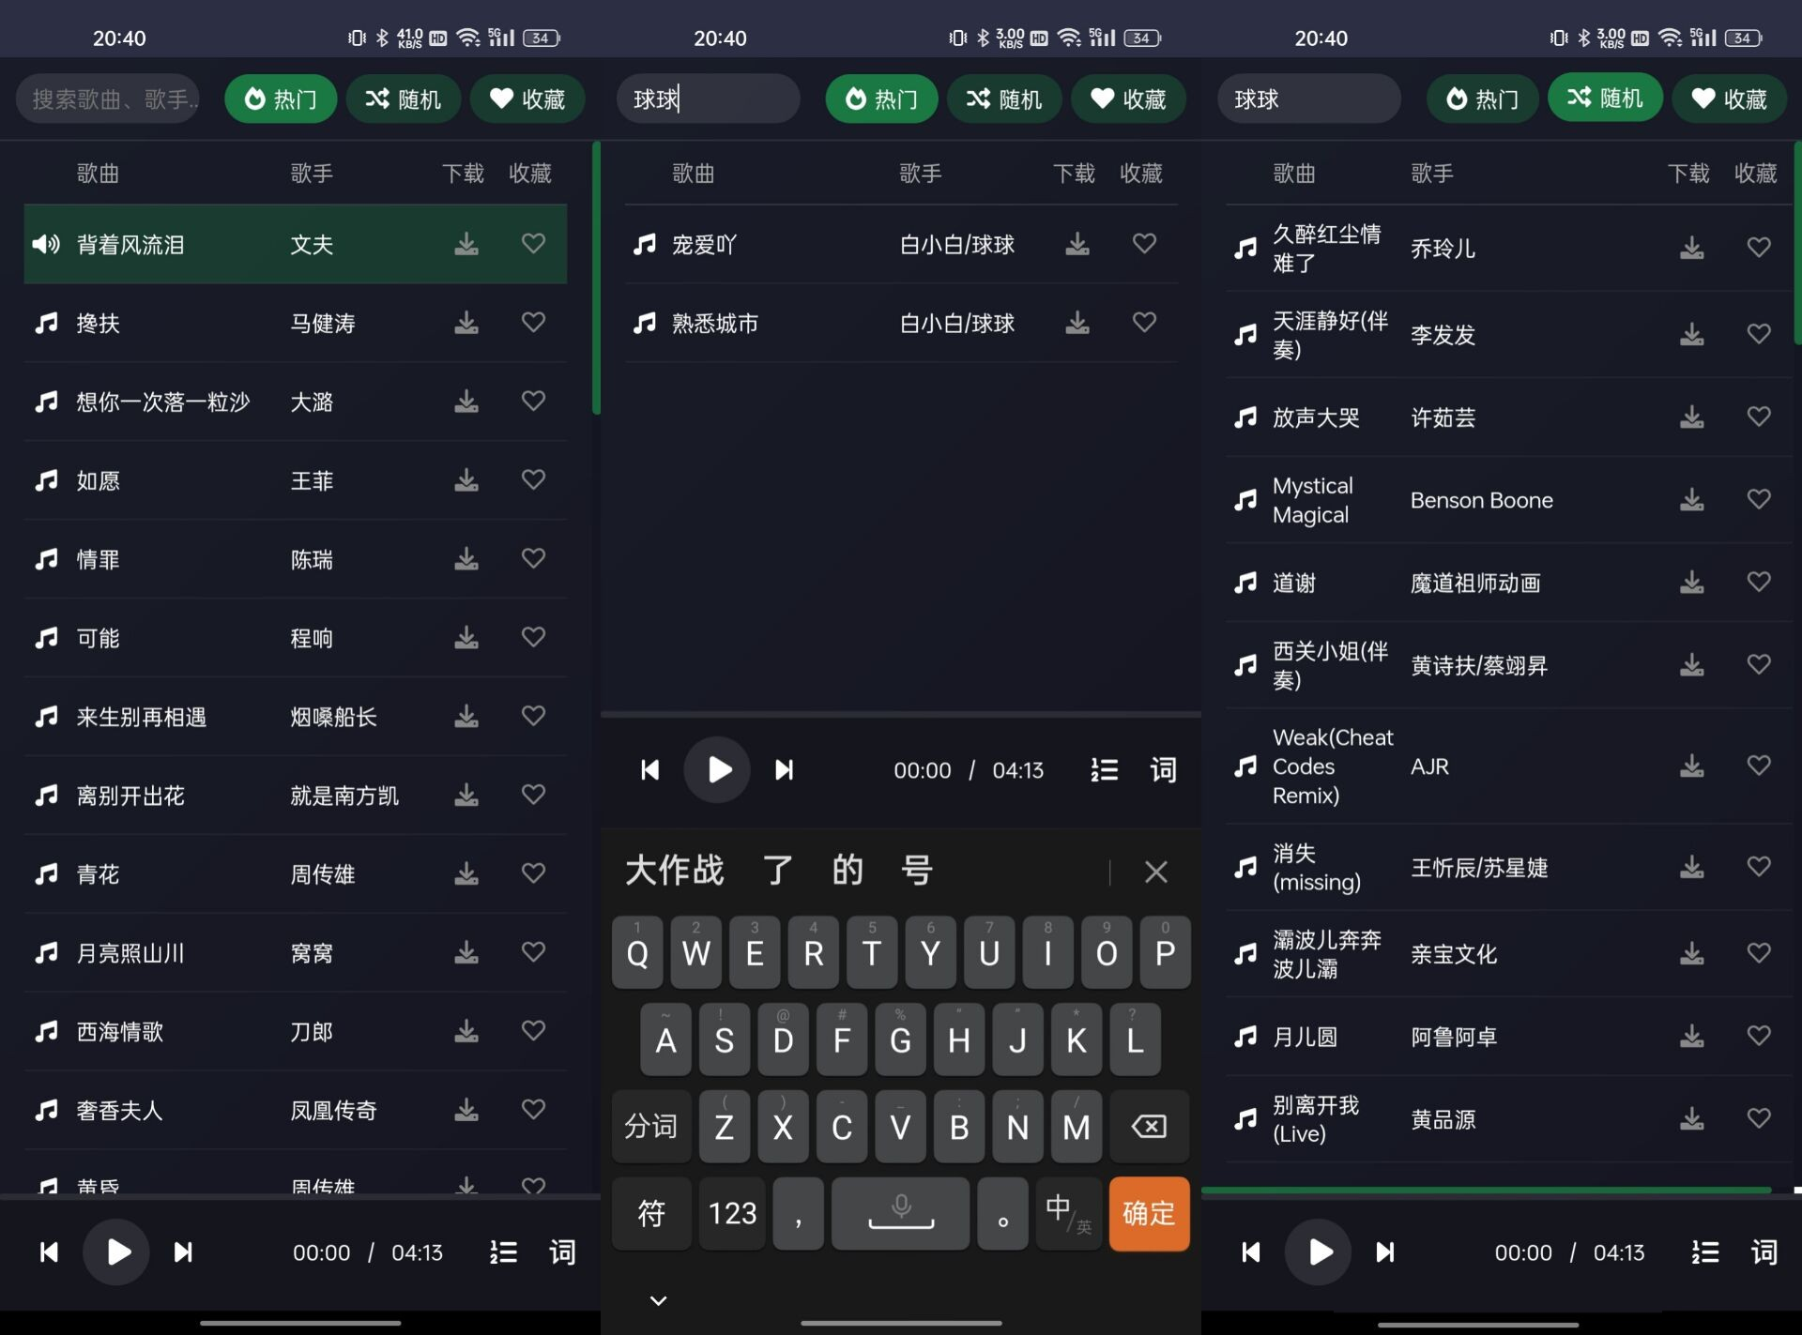Skip to next track in left player
The width and height of the screenshot is (1802, 1335).
click(x=184, y=1252)
